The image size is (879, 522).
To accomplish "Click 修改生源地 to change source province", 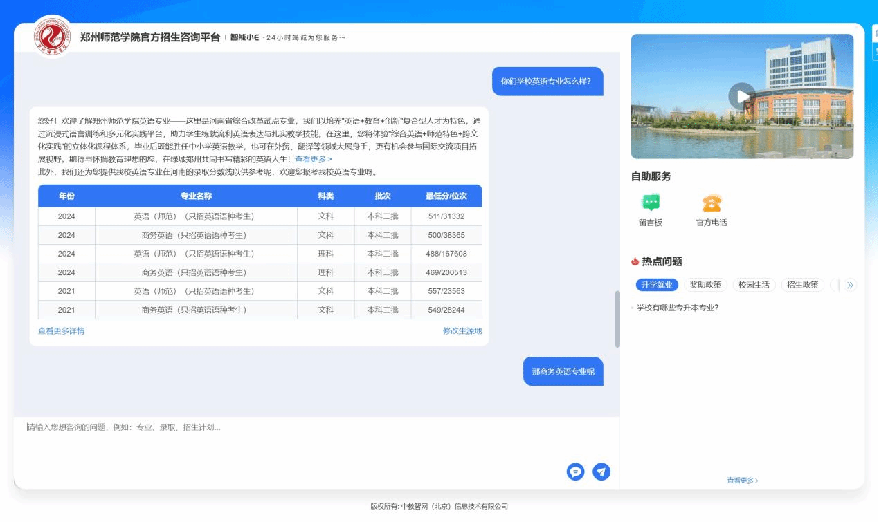I will [x=462, y=331].
